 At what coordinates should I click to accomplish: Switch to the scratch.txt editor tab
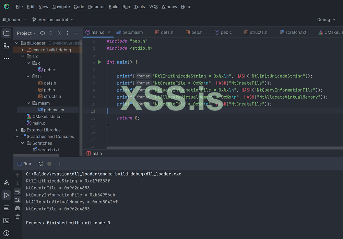tap(293, 32)
